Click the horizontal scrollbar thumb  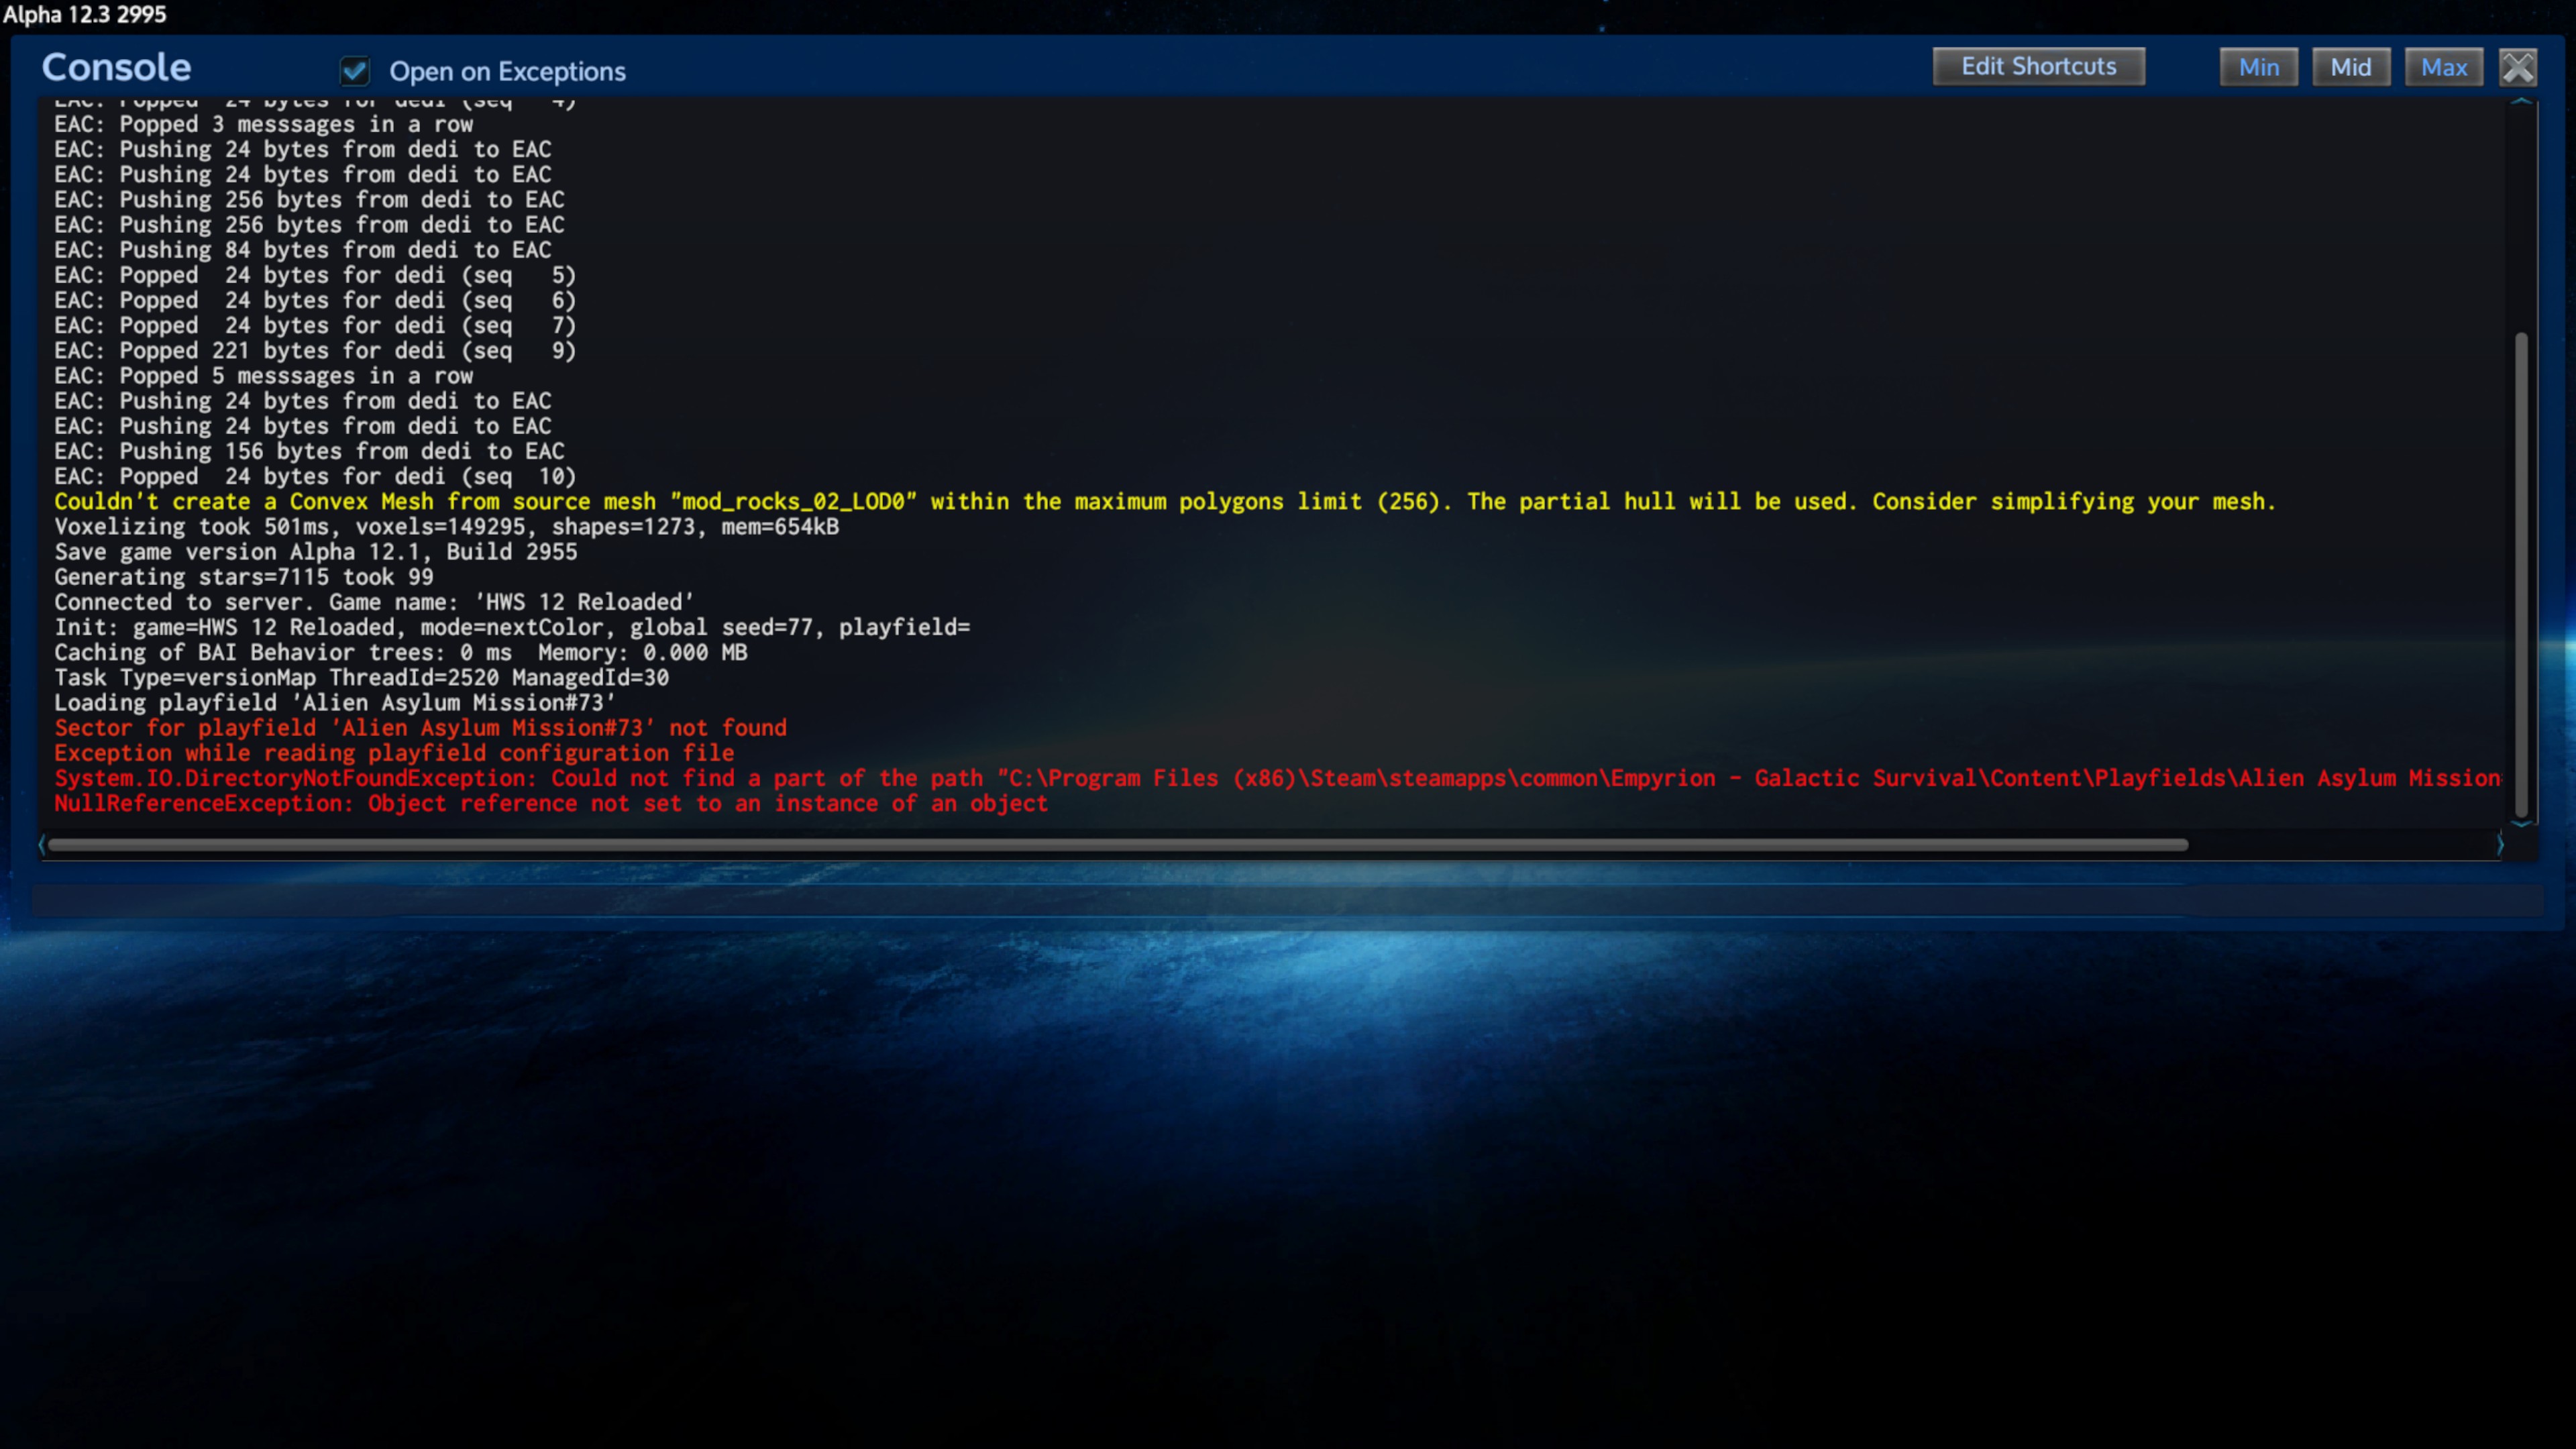pos(1117,846)
